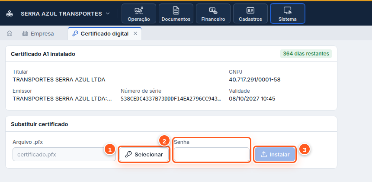Click the CNPJ value 40.717.291/0001-58
The height and width of the screenshot is (182, 372).
pyautogui.click(x=255, y=80)
